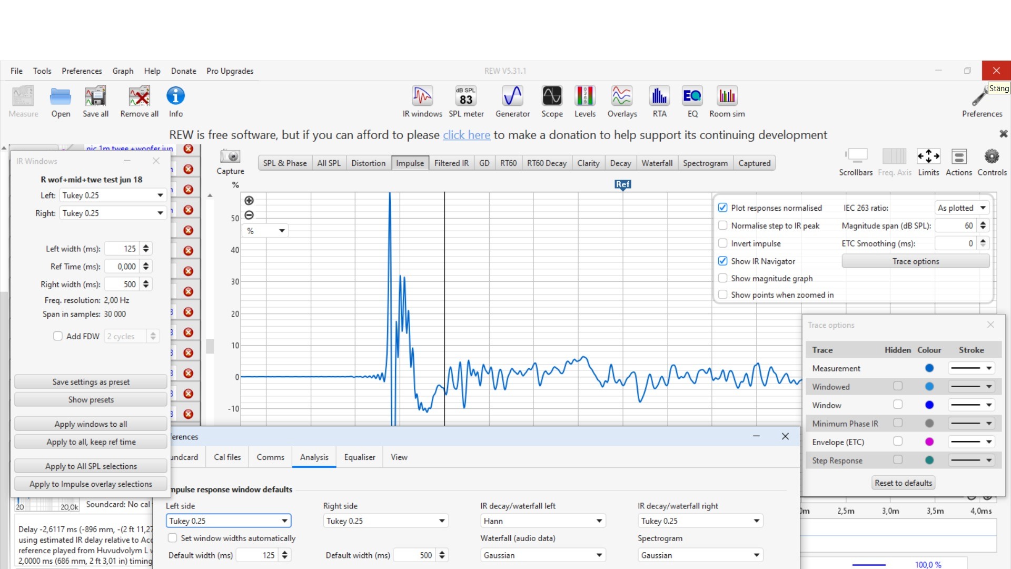This screenshot has width=1011, height=569.
Task: Open the RTA analyzer
Action: coord(659,102)
